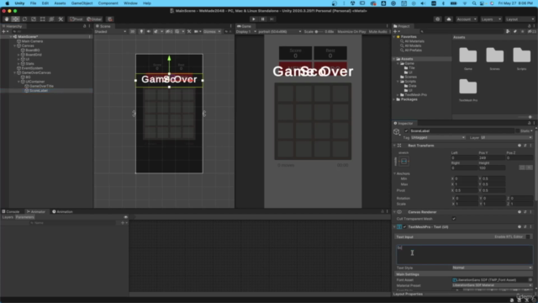This screenshot has height=303, width=538.
Task: Open the Cloud services icon
Action: tap(448, 19)
